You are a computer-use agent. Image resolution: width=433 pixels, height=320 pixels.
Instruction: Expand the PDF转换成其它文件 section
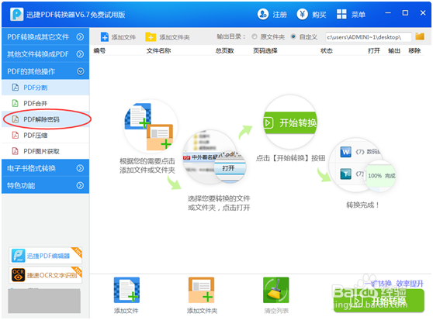coord(45,36)
